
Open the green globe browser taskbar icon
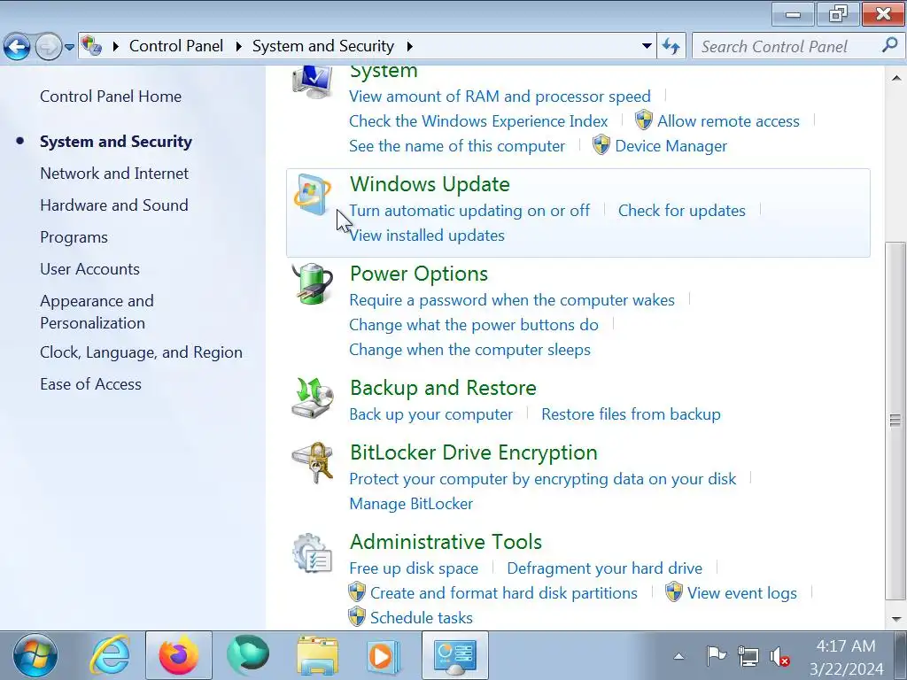(x=248, y=656)
